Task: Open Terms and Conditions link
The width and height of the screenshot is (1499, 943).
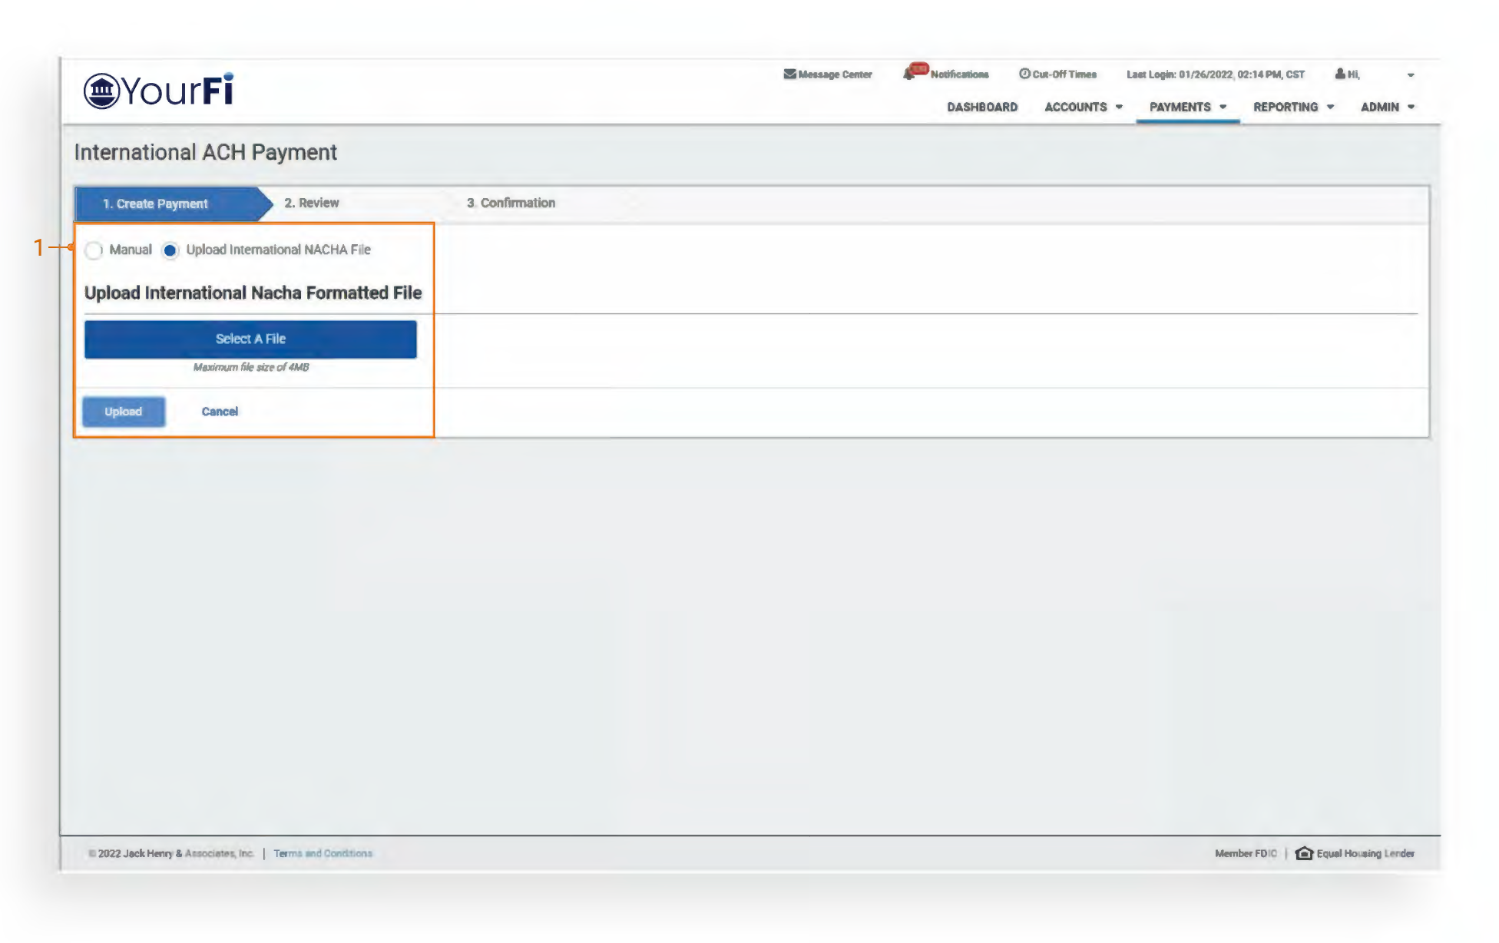Action: 323,853
